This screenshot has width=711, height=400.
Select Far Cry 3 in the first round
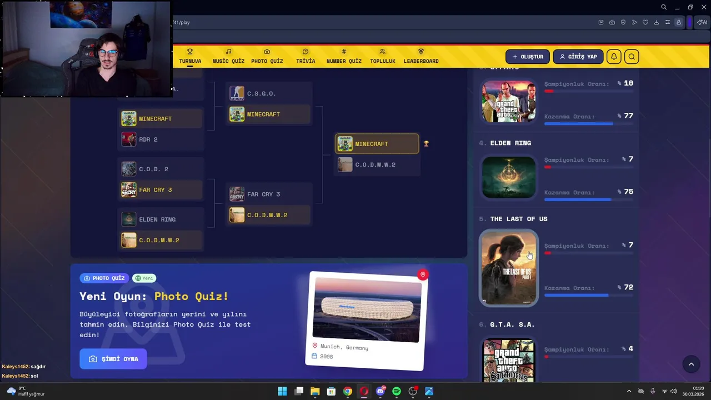pyautogui.click(x=161, y=190)
